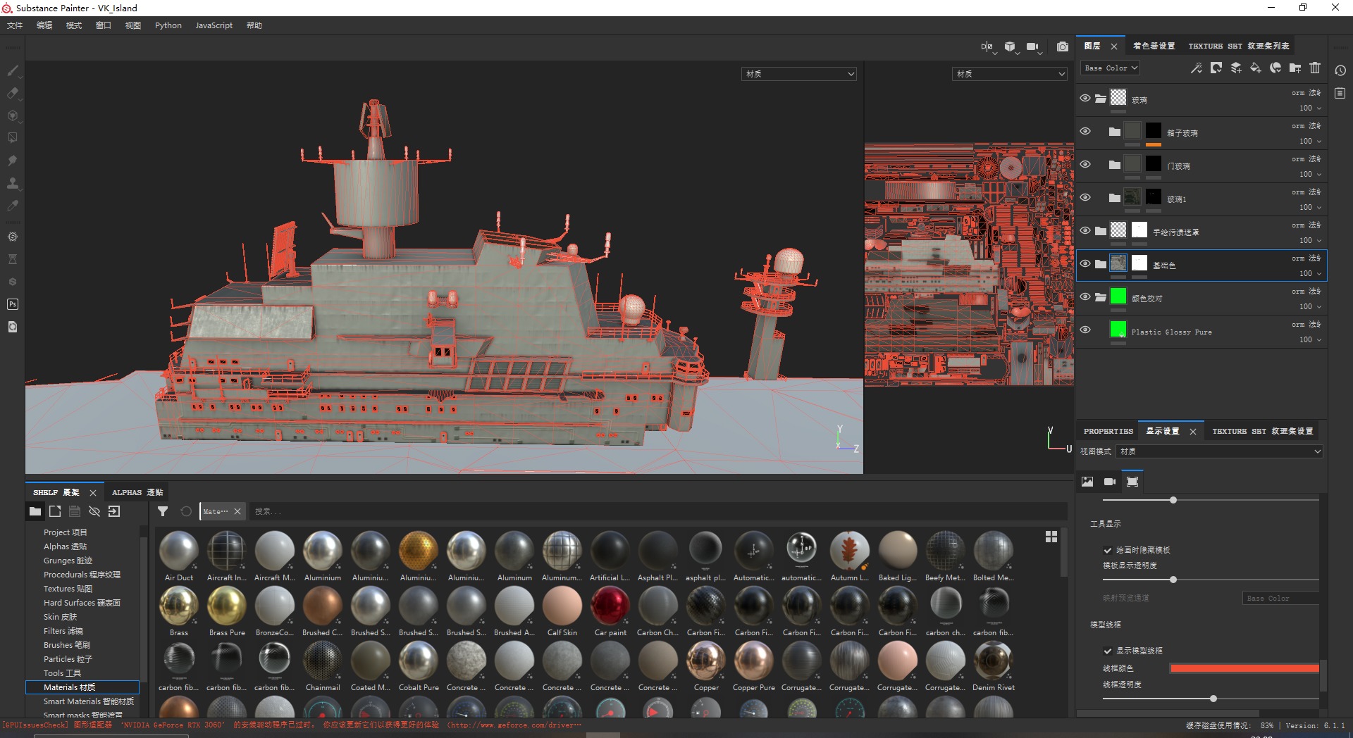Hide the Plastic Glossy Pure layer
Viewport: 1353px width, 738px height.
tap(1085, 330)
